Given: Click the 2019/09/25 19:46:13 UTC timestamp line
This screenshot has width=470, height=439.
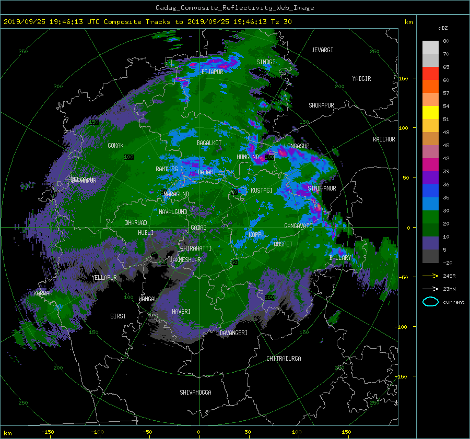Looking at the screenshot, I should [x=147, y=22].
